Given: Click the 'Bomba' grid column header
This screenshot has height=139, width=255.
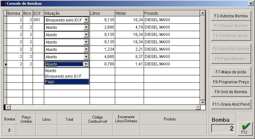Looking at the screenshot, I should [15, 13].
